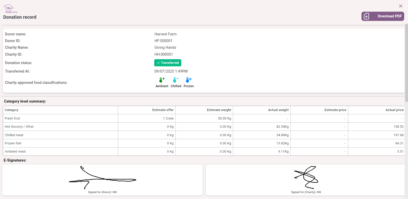Click the PDF download file icon

point(366,16)
